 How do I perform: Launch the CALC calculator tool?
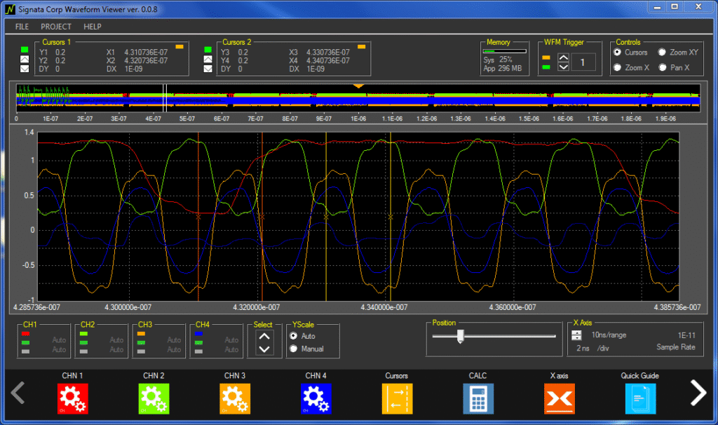477,398
